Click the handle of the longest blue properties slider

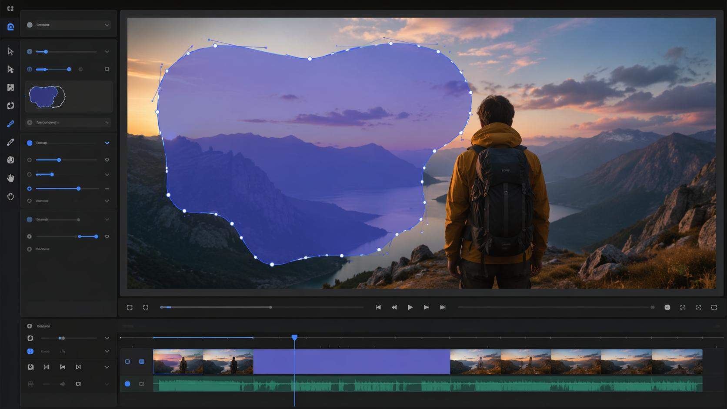(x=79, y=189)
